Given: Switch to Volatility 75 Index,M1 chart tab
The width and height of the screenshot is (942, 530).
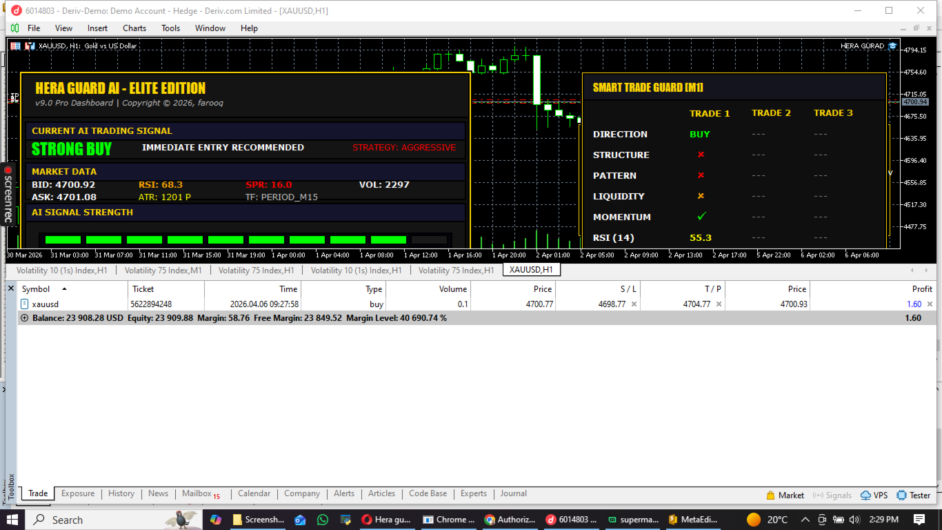Looking at the screenshot, I should tap(163, 271).
